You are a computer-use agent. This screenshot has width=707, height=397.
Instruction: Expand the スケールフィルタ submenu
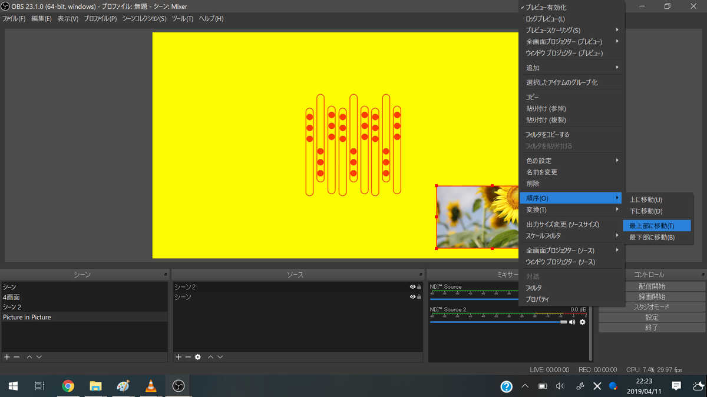[571, 236]
